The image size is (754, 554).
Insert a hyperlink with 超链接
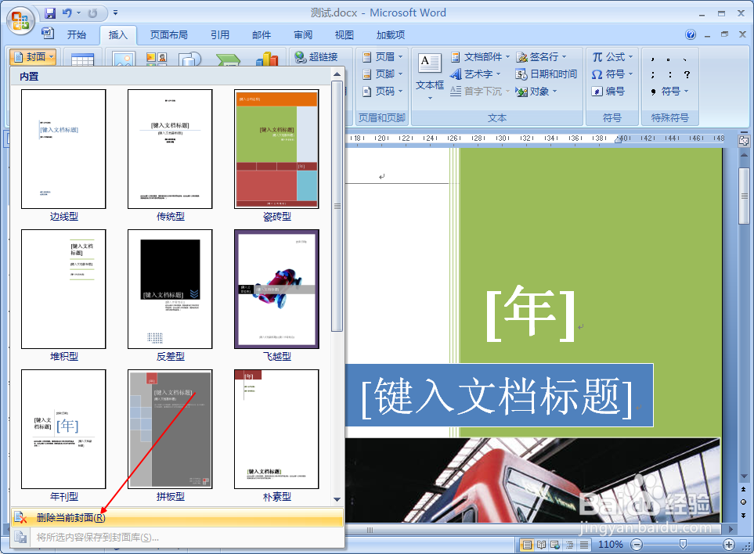click(x=316, y=56)
